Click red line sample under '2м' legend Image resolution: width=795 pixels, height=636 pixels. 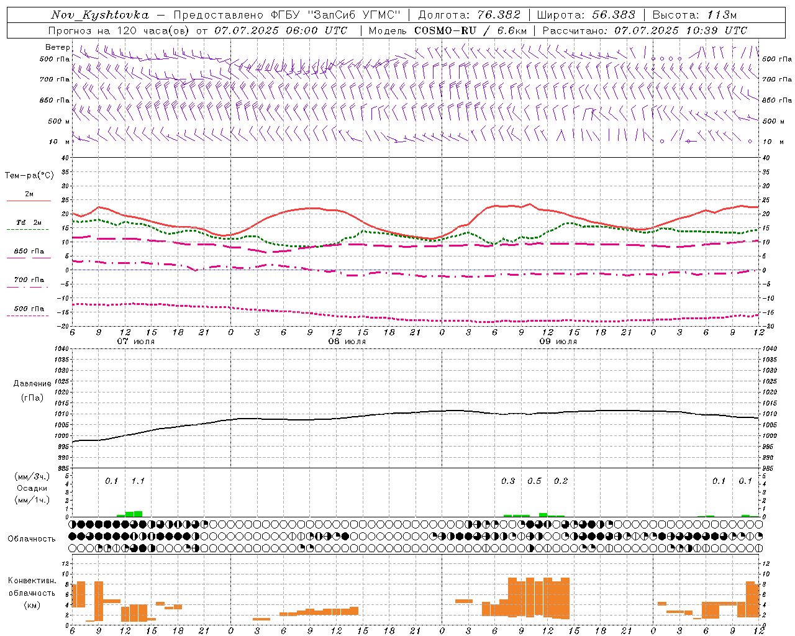(29, 201)
